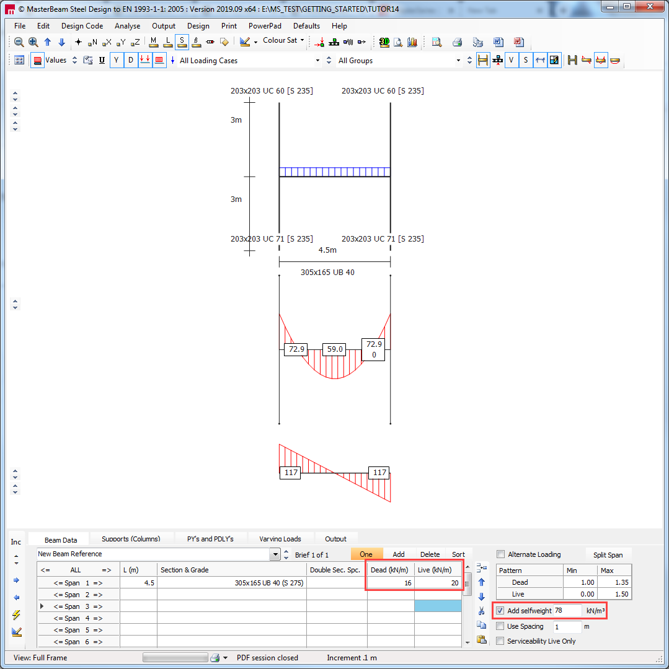Click the red Word export icon
Viewport: 669px width, 669px height.
click(518, 42)
